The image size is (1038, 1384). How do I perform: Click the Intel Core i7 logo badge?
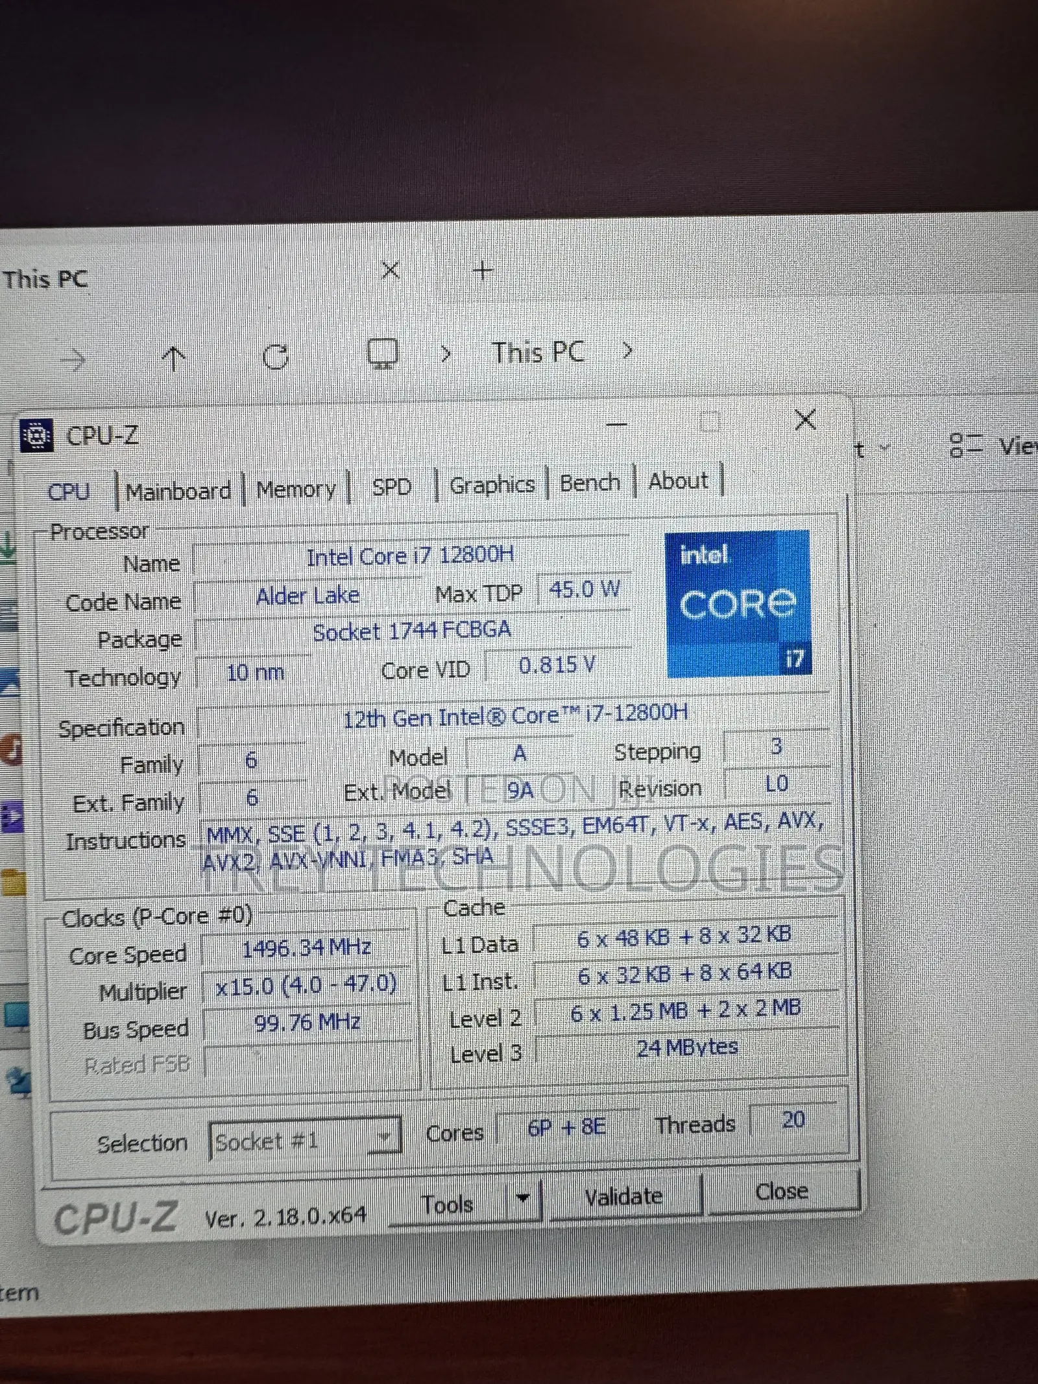pyautogui.click(x=738, y=603)
